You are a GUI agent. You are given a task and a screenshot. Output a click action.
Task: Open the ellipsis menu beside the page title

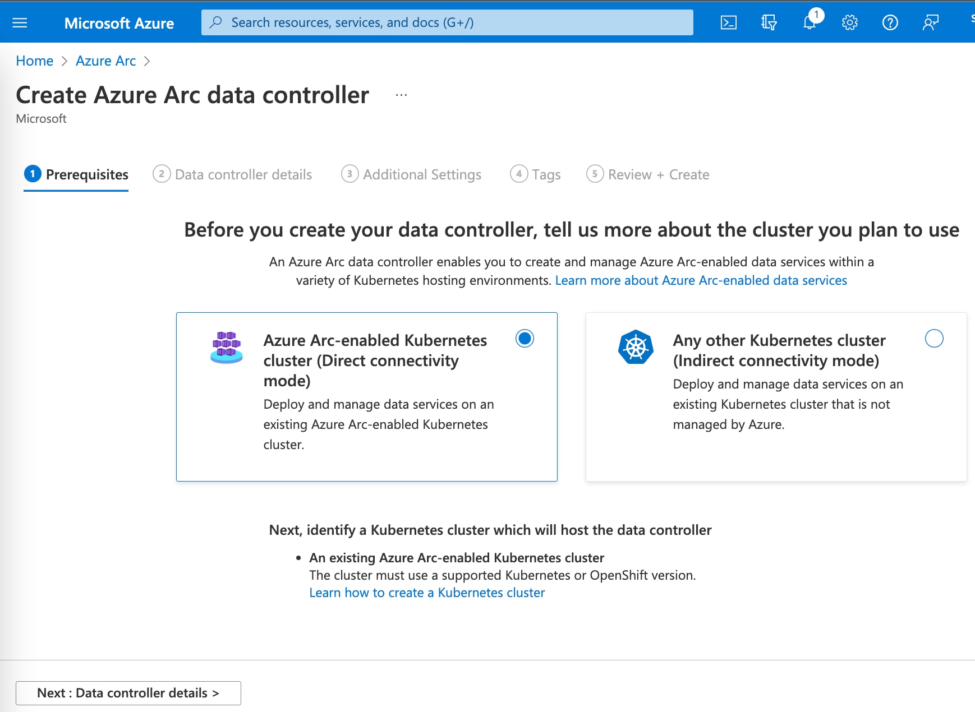(401, 95)
